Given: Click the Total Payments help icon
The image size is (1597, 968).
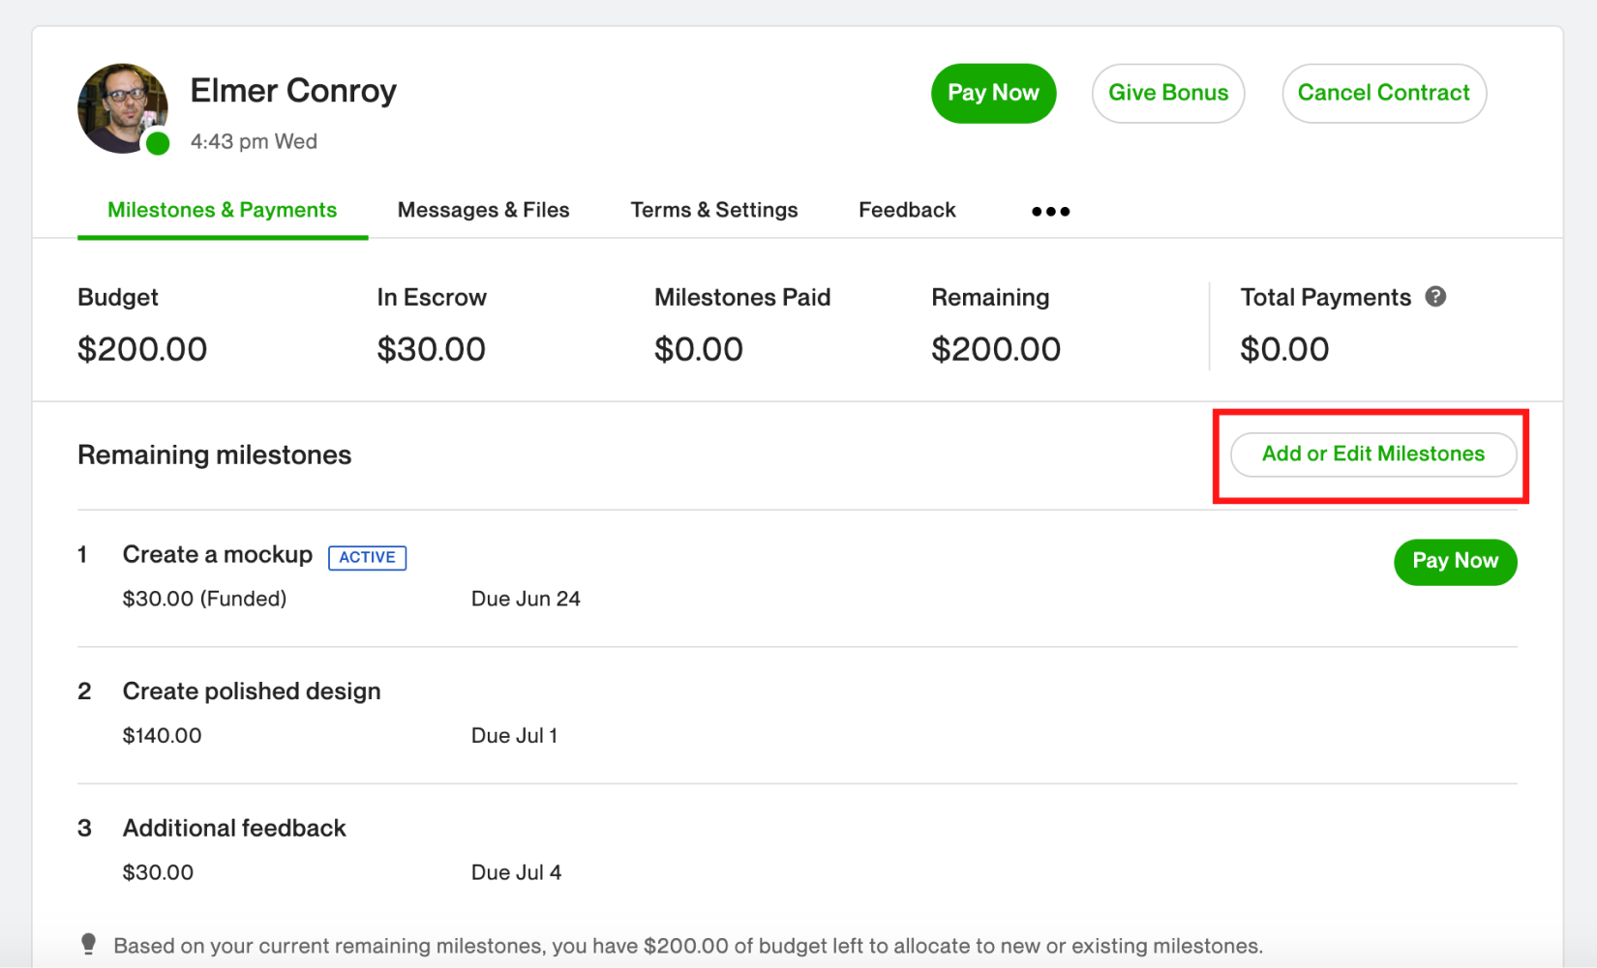Looking at the screenshot, I should (x=1438, y=297).
